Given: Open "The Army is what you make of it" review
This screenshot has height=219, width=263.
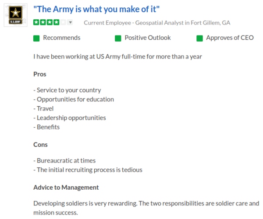Looking at the screenshot, I should [x=96, y=10].
